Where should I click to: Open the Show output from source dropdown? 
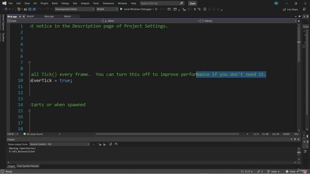59,144
